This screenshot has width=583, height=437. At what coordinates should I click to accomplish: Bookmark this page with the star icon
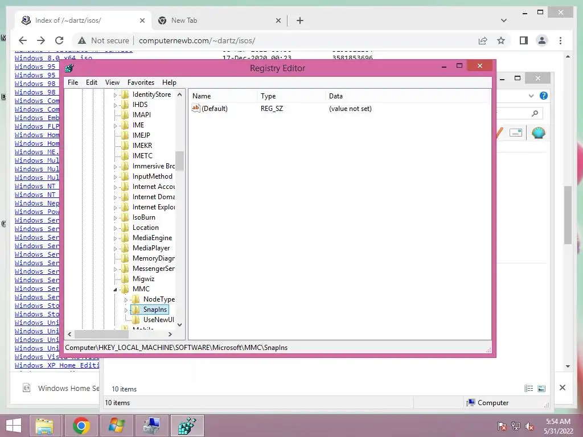pyautogui.click(x=501, y=40)
